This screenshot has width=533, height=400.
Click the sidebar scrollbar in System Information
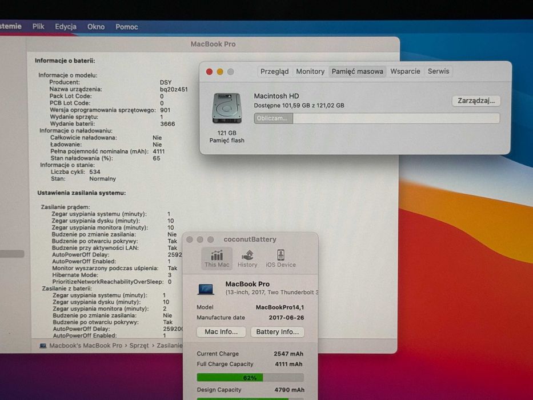(12, 254)
